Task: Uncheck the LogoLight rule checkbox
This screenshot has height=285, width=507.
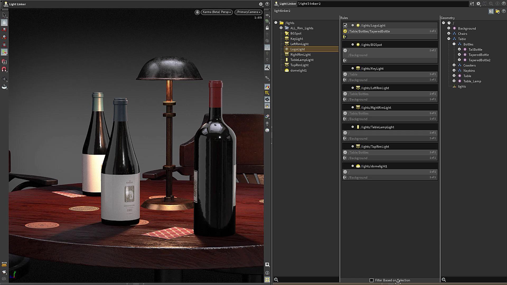Action: tap(345, 26)
